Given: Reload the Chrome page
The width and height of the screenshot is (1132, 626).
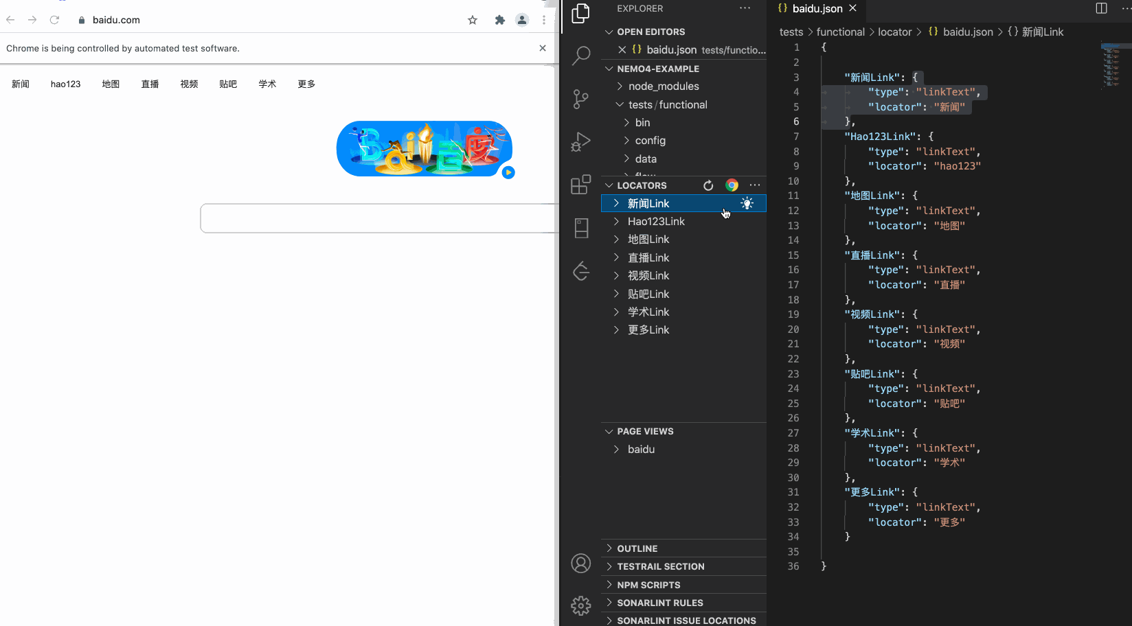Looking at the screenshot, I should click(54, 20).
